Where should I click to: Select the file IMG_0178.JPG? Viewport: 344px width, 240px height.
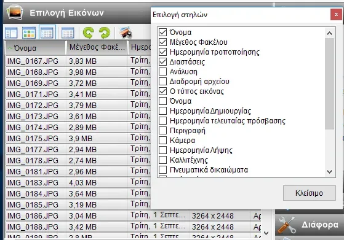tap(33, 161)
